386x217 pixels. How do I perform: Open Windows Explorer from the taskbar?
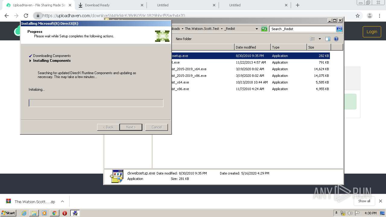click(x=34, y=213)
